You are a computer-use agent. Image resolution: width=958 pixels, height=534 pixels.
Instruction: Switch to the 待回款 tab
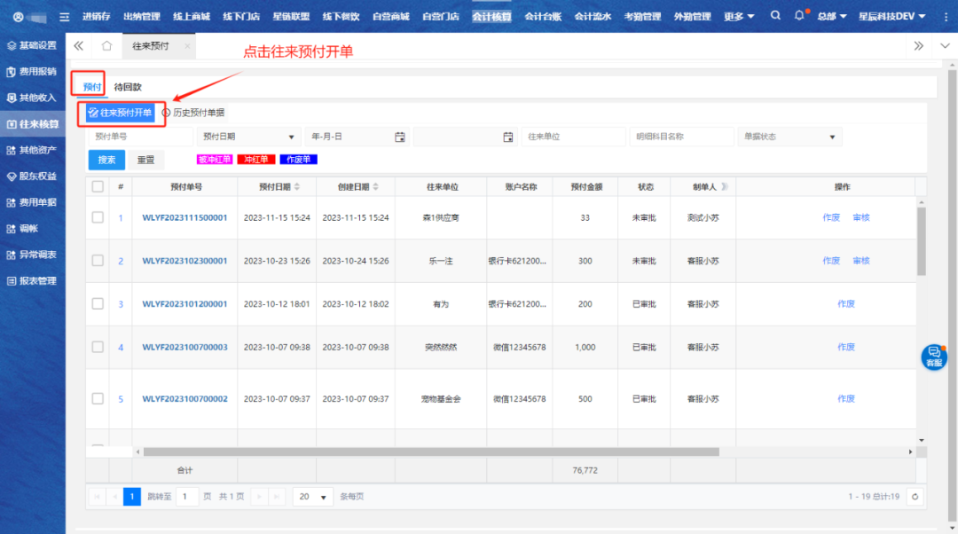tap(128, 87)
